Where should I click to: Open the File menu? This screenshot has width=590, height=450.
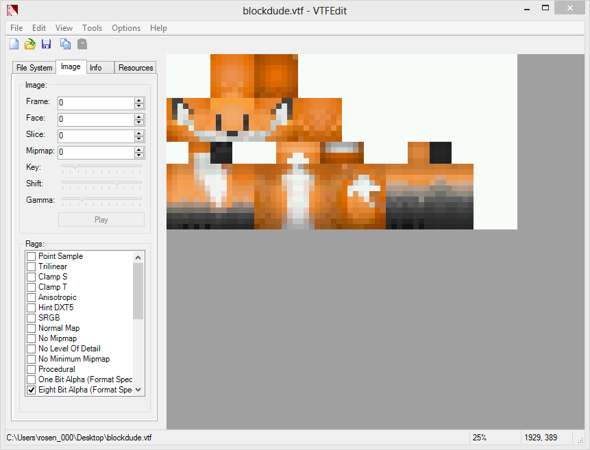(16, 28)
